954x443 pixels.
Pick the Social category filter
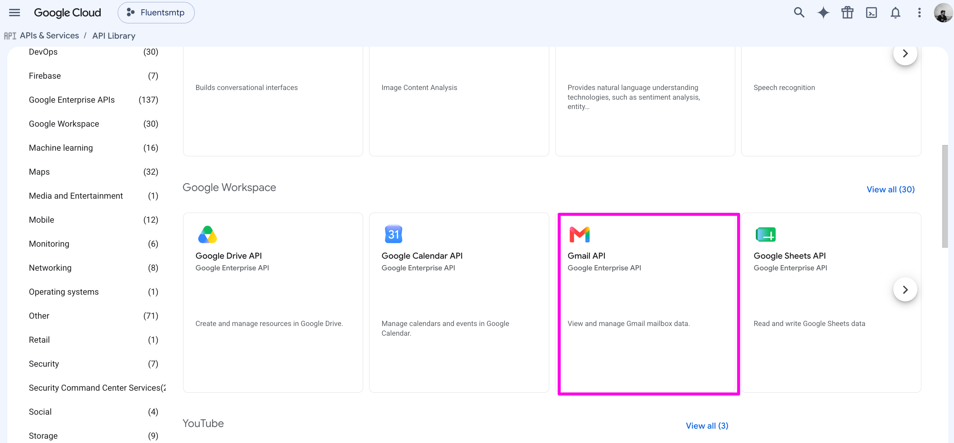point(93,412)
